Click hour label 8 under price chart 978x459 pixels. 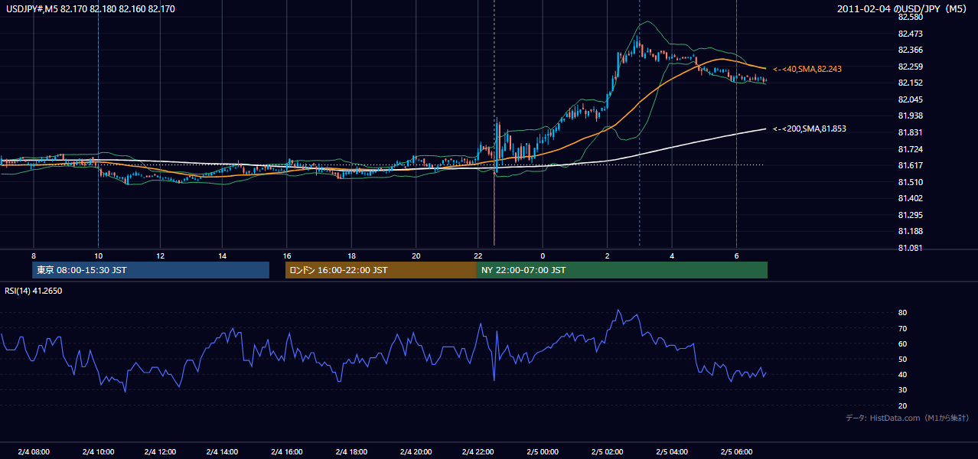pyautogui.click(x=34, y=256)
